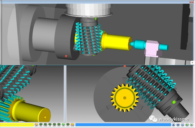Close the top machine view panel

coord(191,2)
